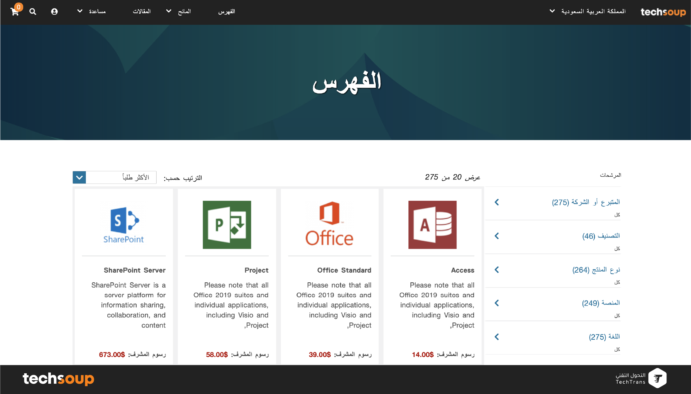Open the Project product logo
Screen dimensions: 691x394
click(x=227, y=225)
